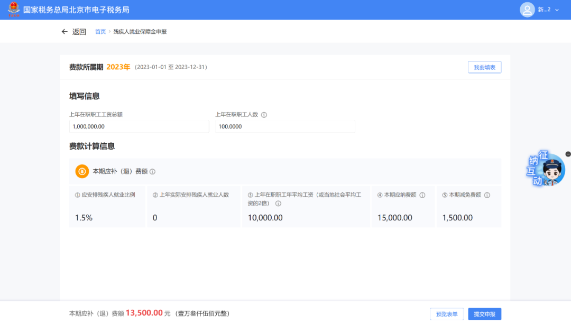
Task: Focus the 上年在职职工工资总额 input field
Action: 139,126
